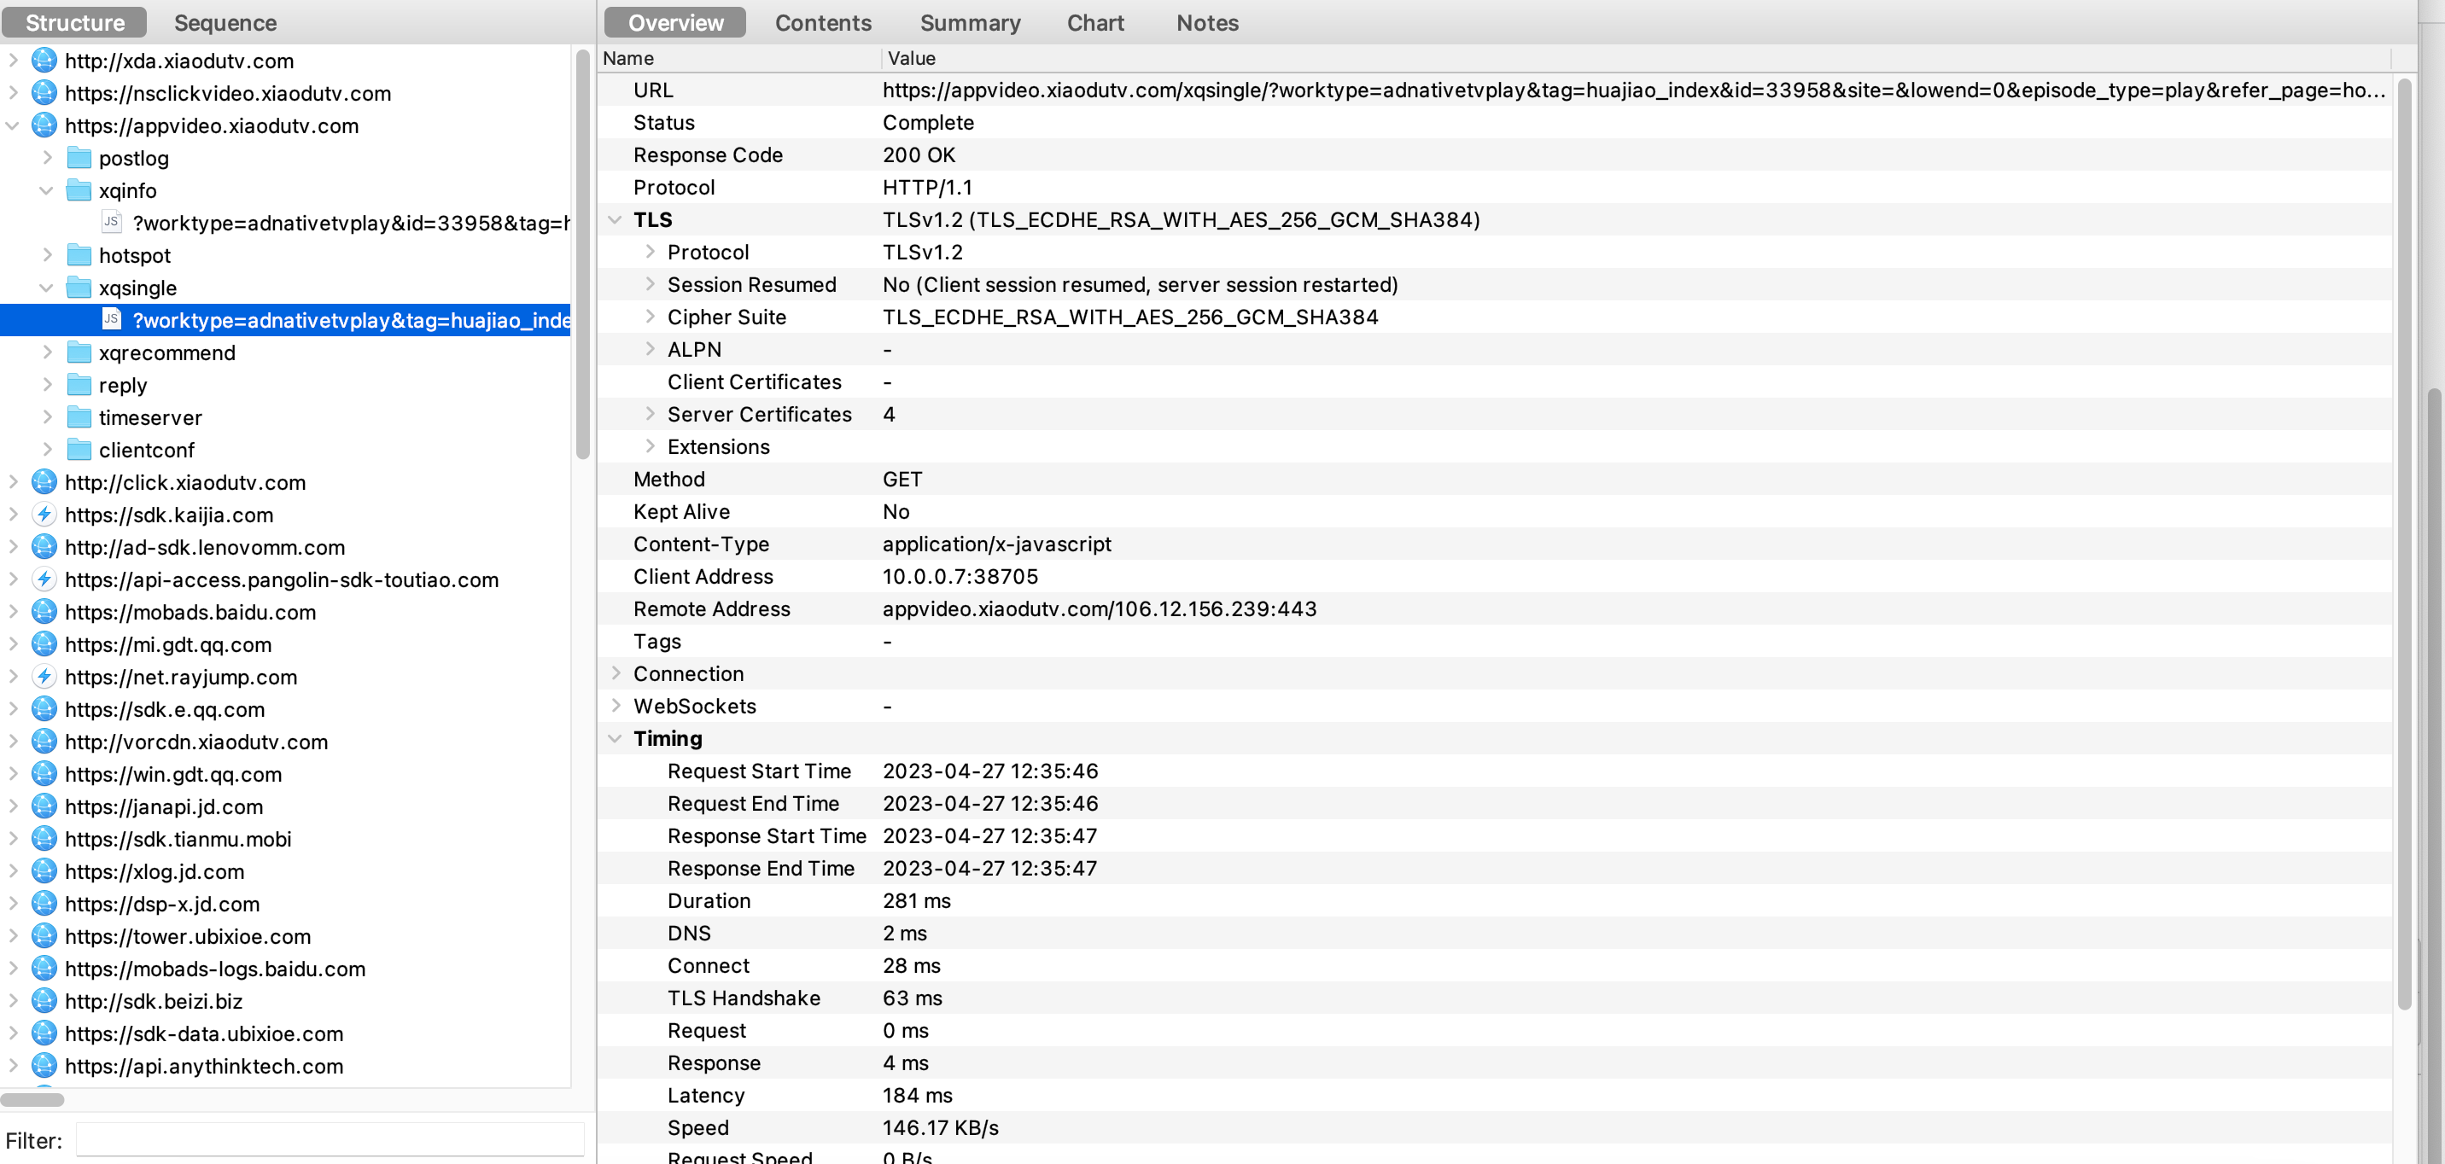
Task: Click the Content-Type value application/x-javascript
Action: coord(996,544)
